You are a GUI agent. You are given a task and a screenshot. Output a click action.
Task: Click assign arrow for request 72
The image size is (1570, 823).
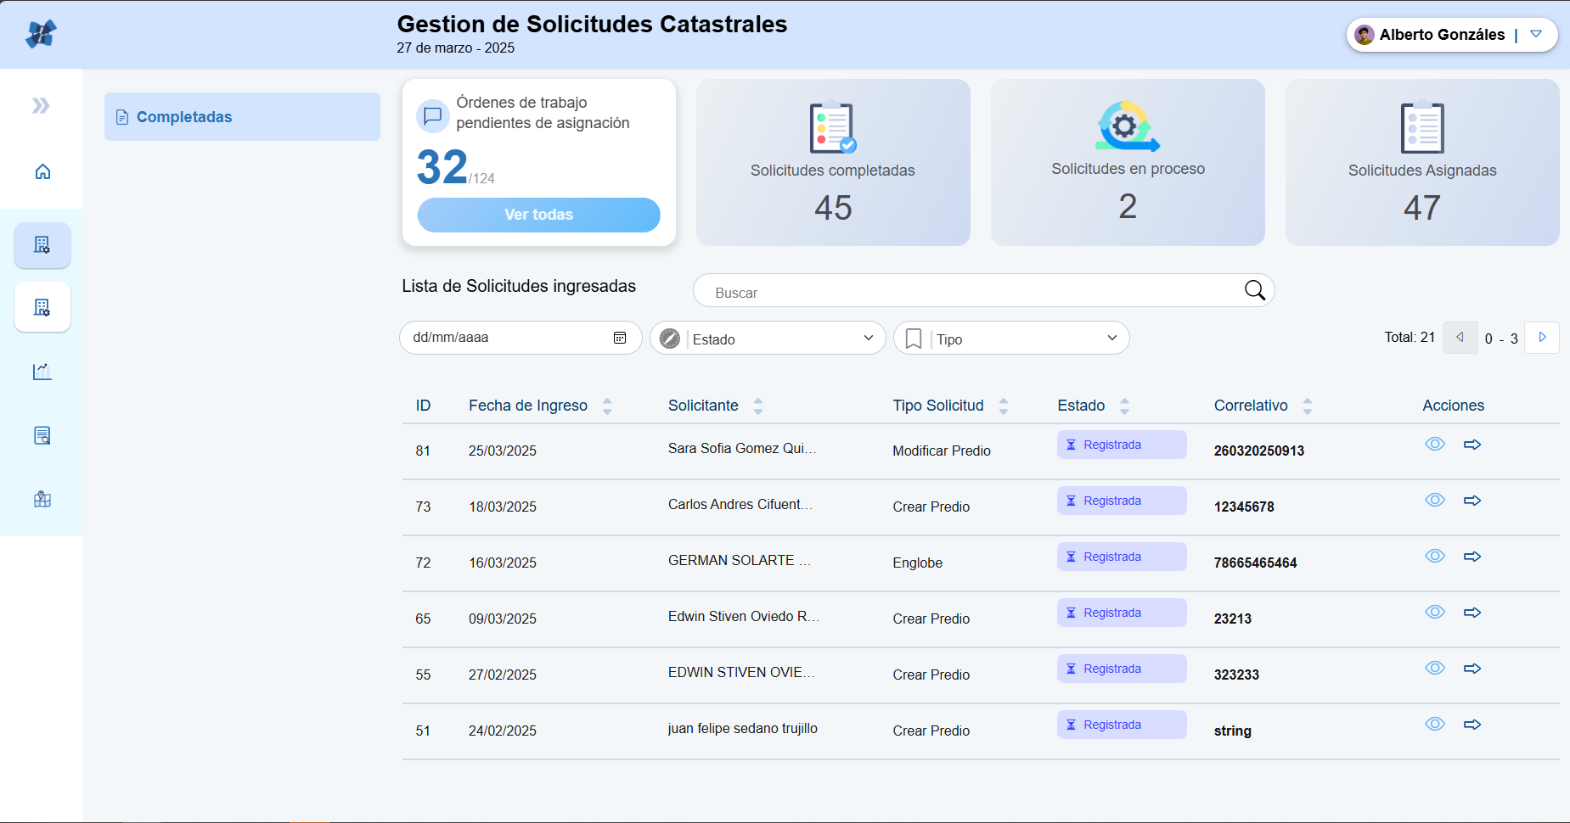coord(1472,557)
